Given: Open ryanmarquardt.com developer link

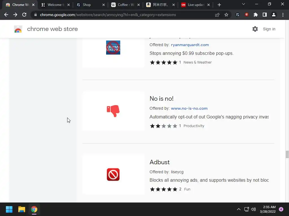Looking at the screenshot, I should (190, 45).
